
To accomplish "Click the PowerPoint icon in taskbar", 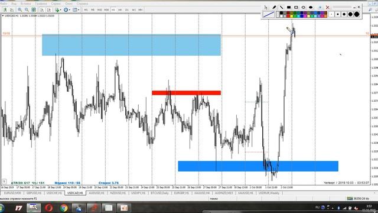I will tap(124, 208).
